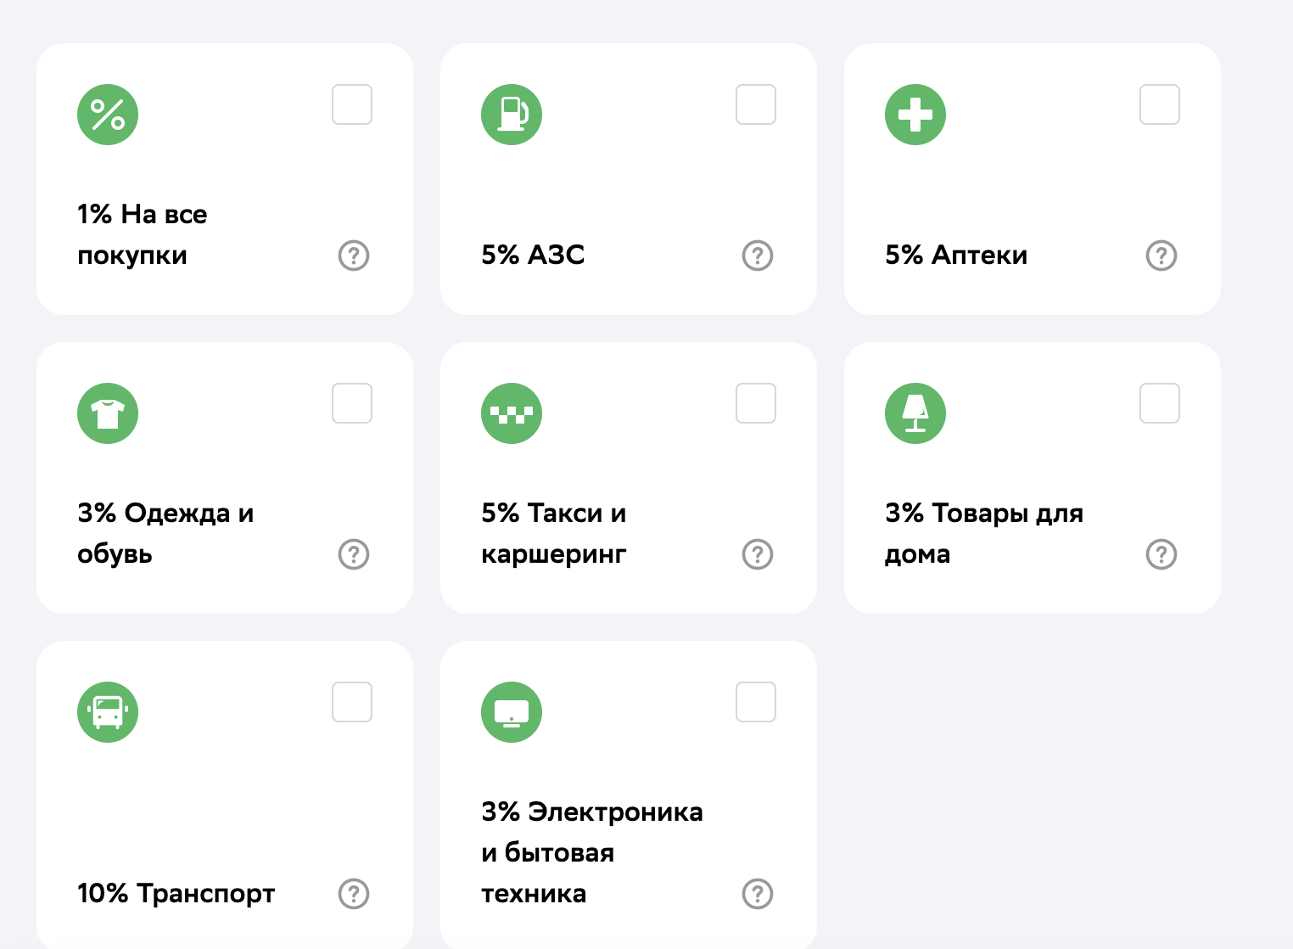Enable the 5% АЗС cashback checkbox
This screenshot has width=1293, height=949.
pos(756,104)
